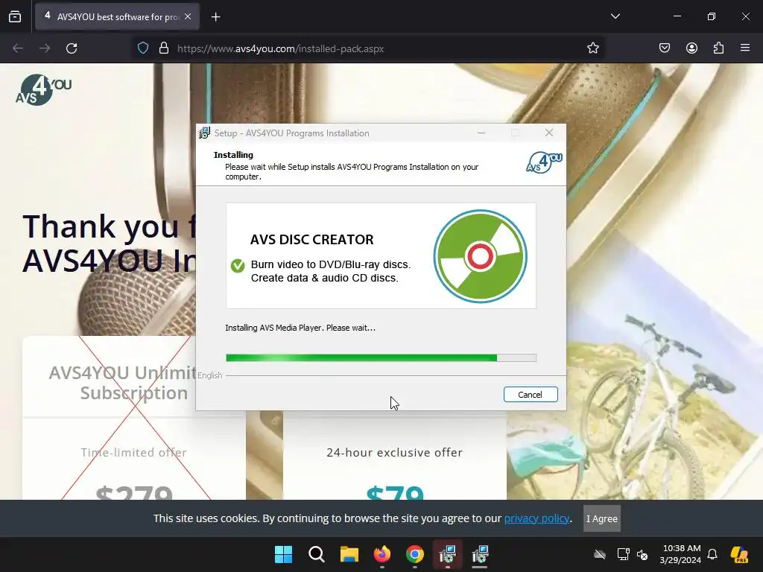Open a new browser tab
The image size is (763, 572).
tap(215, 17)
